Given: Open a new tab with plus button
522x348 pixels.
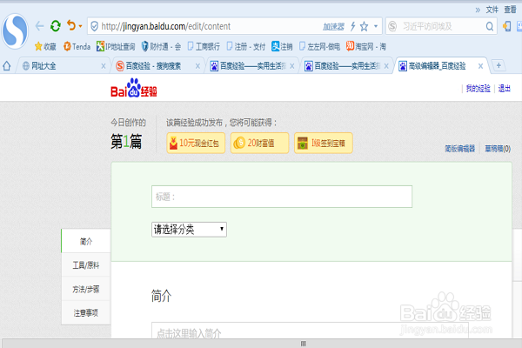Looking at the screenshot, I should (x=499, y=65).
